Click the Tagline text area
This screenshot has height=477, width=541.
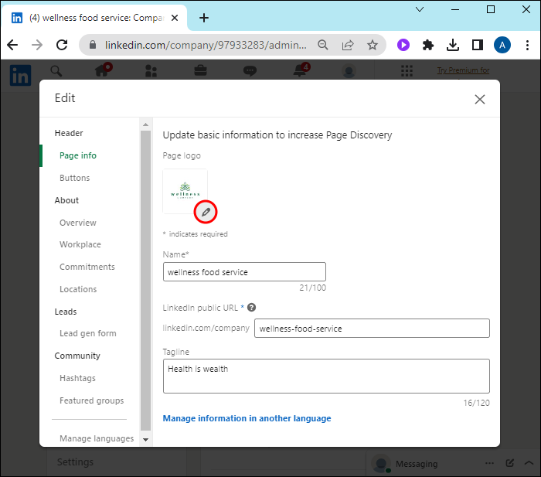[x=326, y=376]
